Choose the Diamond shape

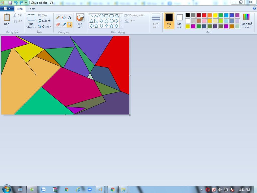[x=101, y=21]
